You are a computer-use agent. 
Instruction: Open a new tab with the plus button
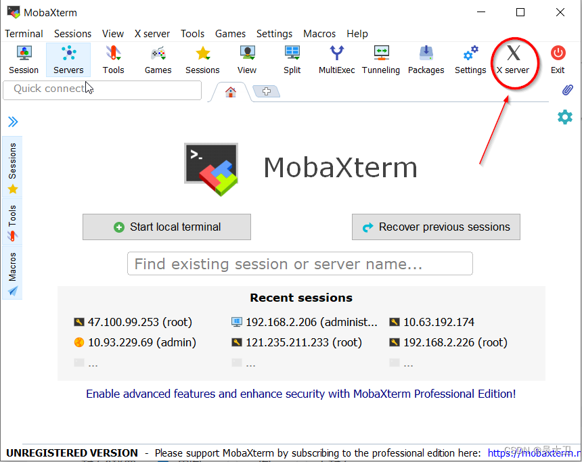coord(266,91)
